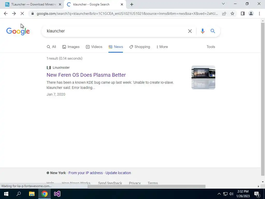Click the horizontal scrollbar
The width and height of the screenshot is (265, 199).
pyautogui.click(x=146, y=187)
